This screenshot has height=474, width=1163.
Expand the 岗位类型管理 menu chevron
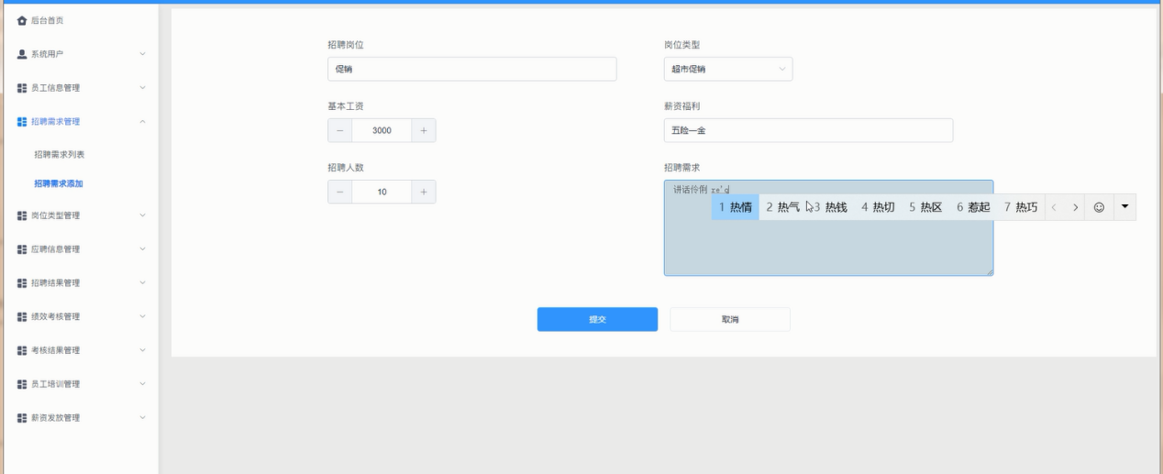pos(142,215)
